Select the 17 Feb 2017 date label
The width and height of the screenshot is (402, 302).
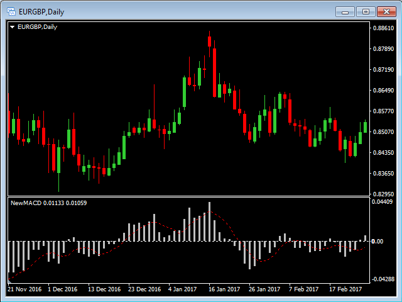click(345, 289)
